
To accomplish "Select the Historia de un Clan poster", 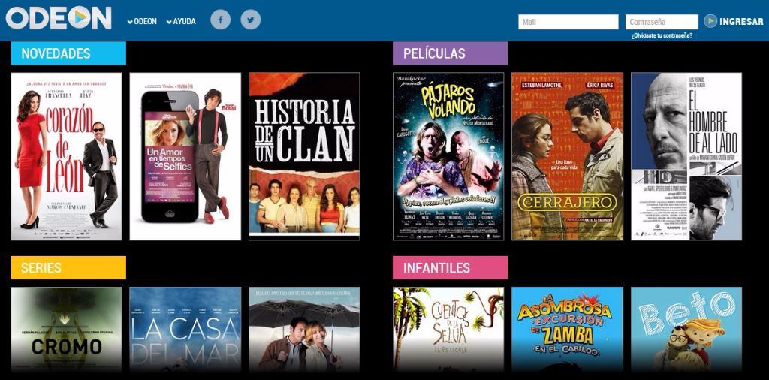I will [x=304, y=156].
